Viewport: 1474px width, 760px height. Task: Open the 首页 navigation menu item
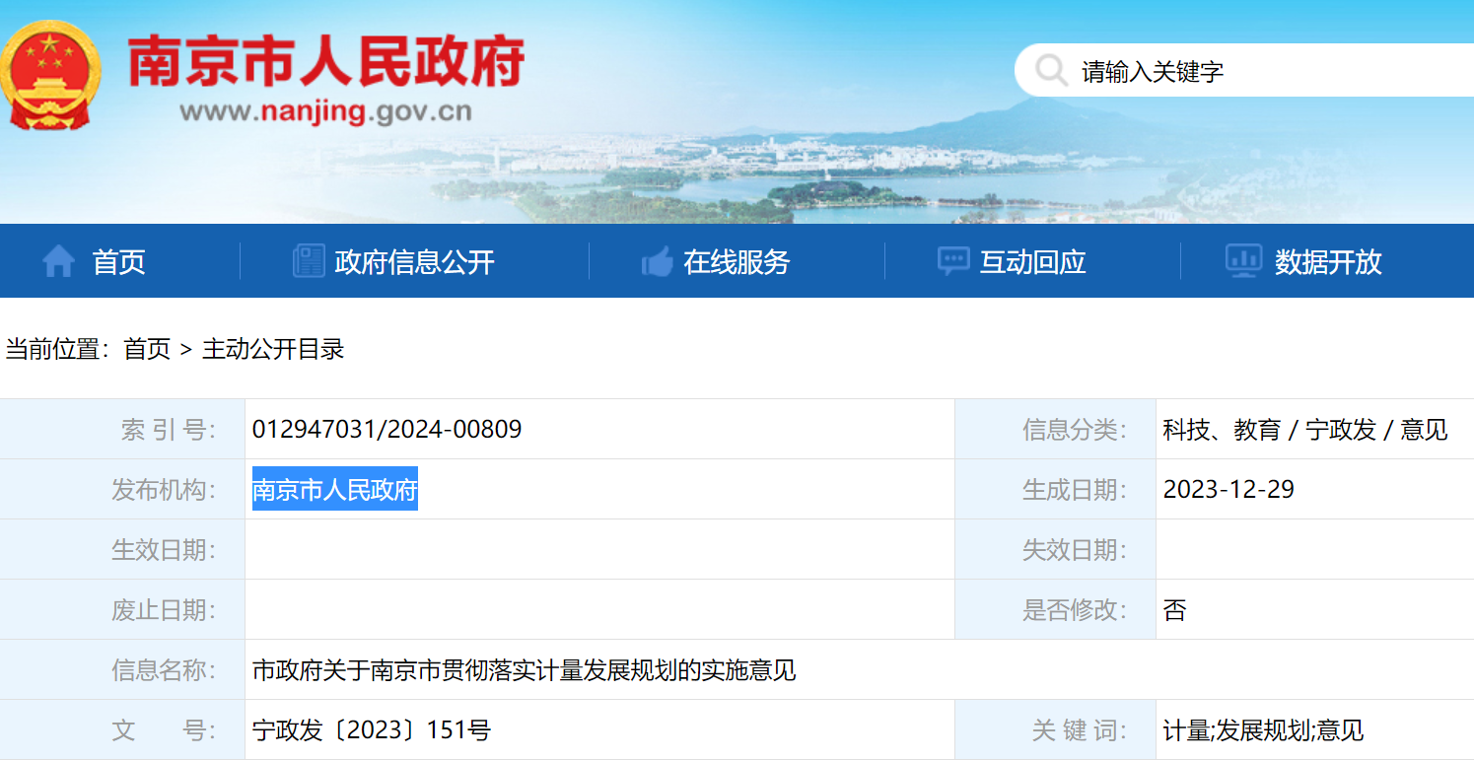point(118,261)
